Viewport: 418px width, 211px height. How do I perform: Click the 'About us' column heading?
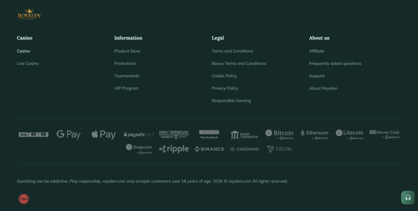tap(319, 38)
